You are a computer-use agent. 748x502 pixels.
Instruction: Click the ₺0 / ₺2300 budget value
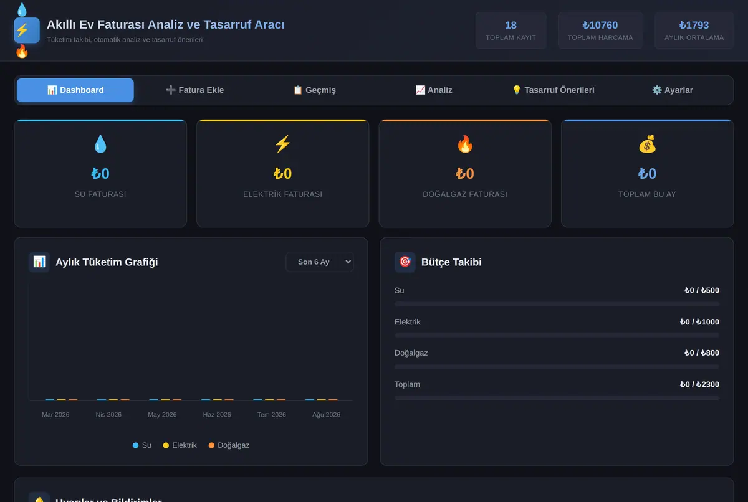[699, 384]
